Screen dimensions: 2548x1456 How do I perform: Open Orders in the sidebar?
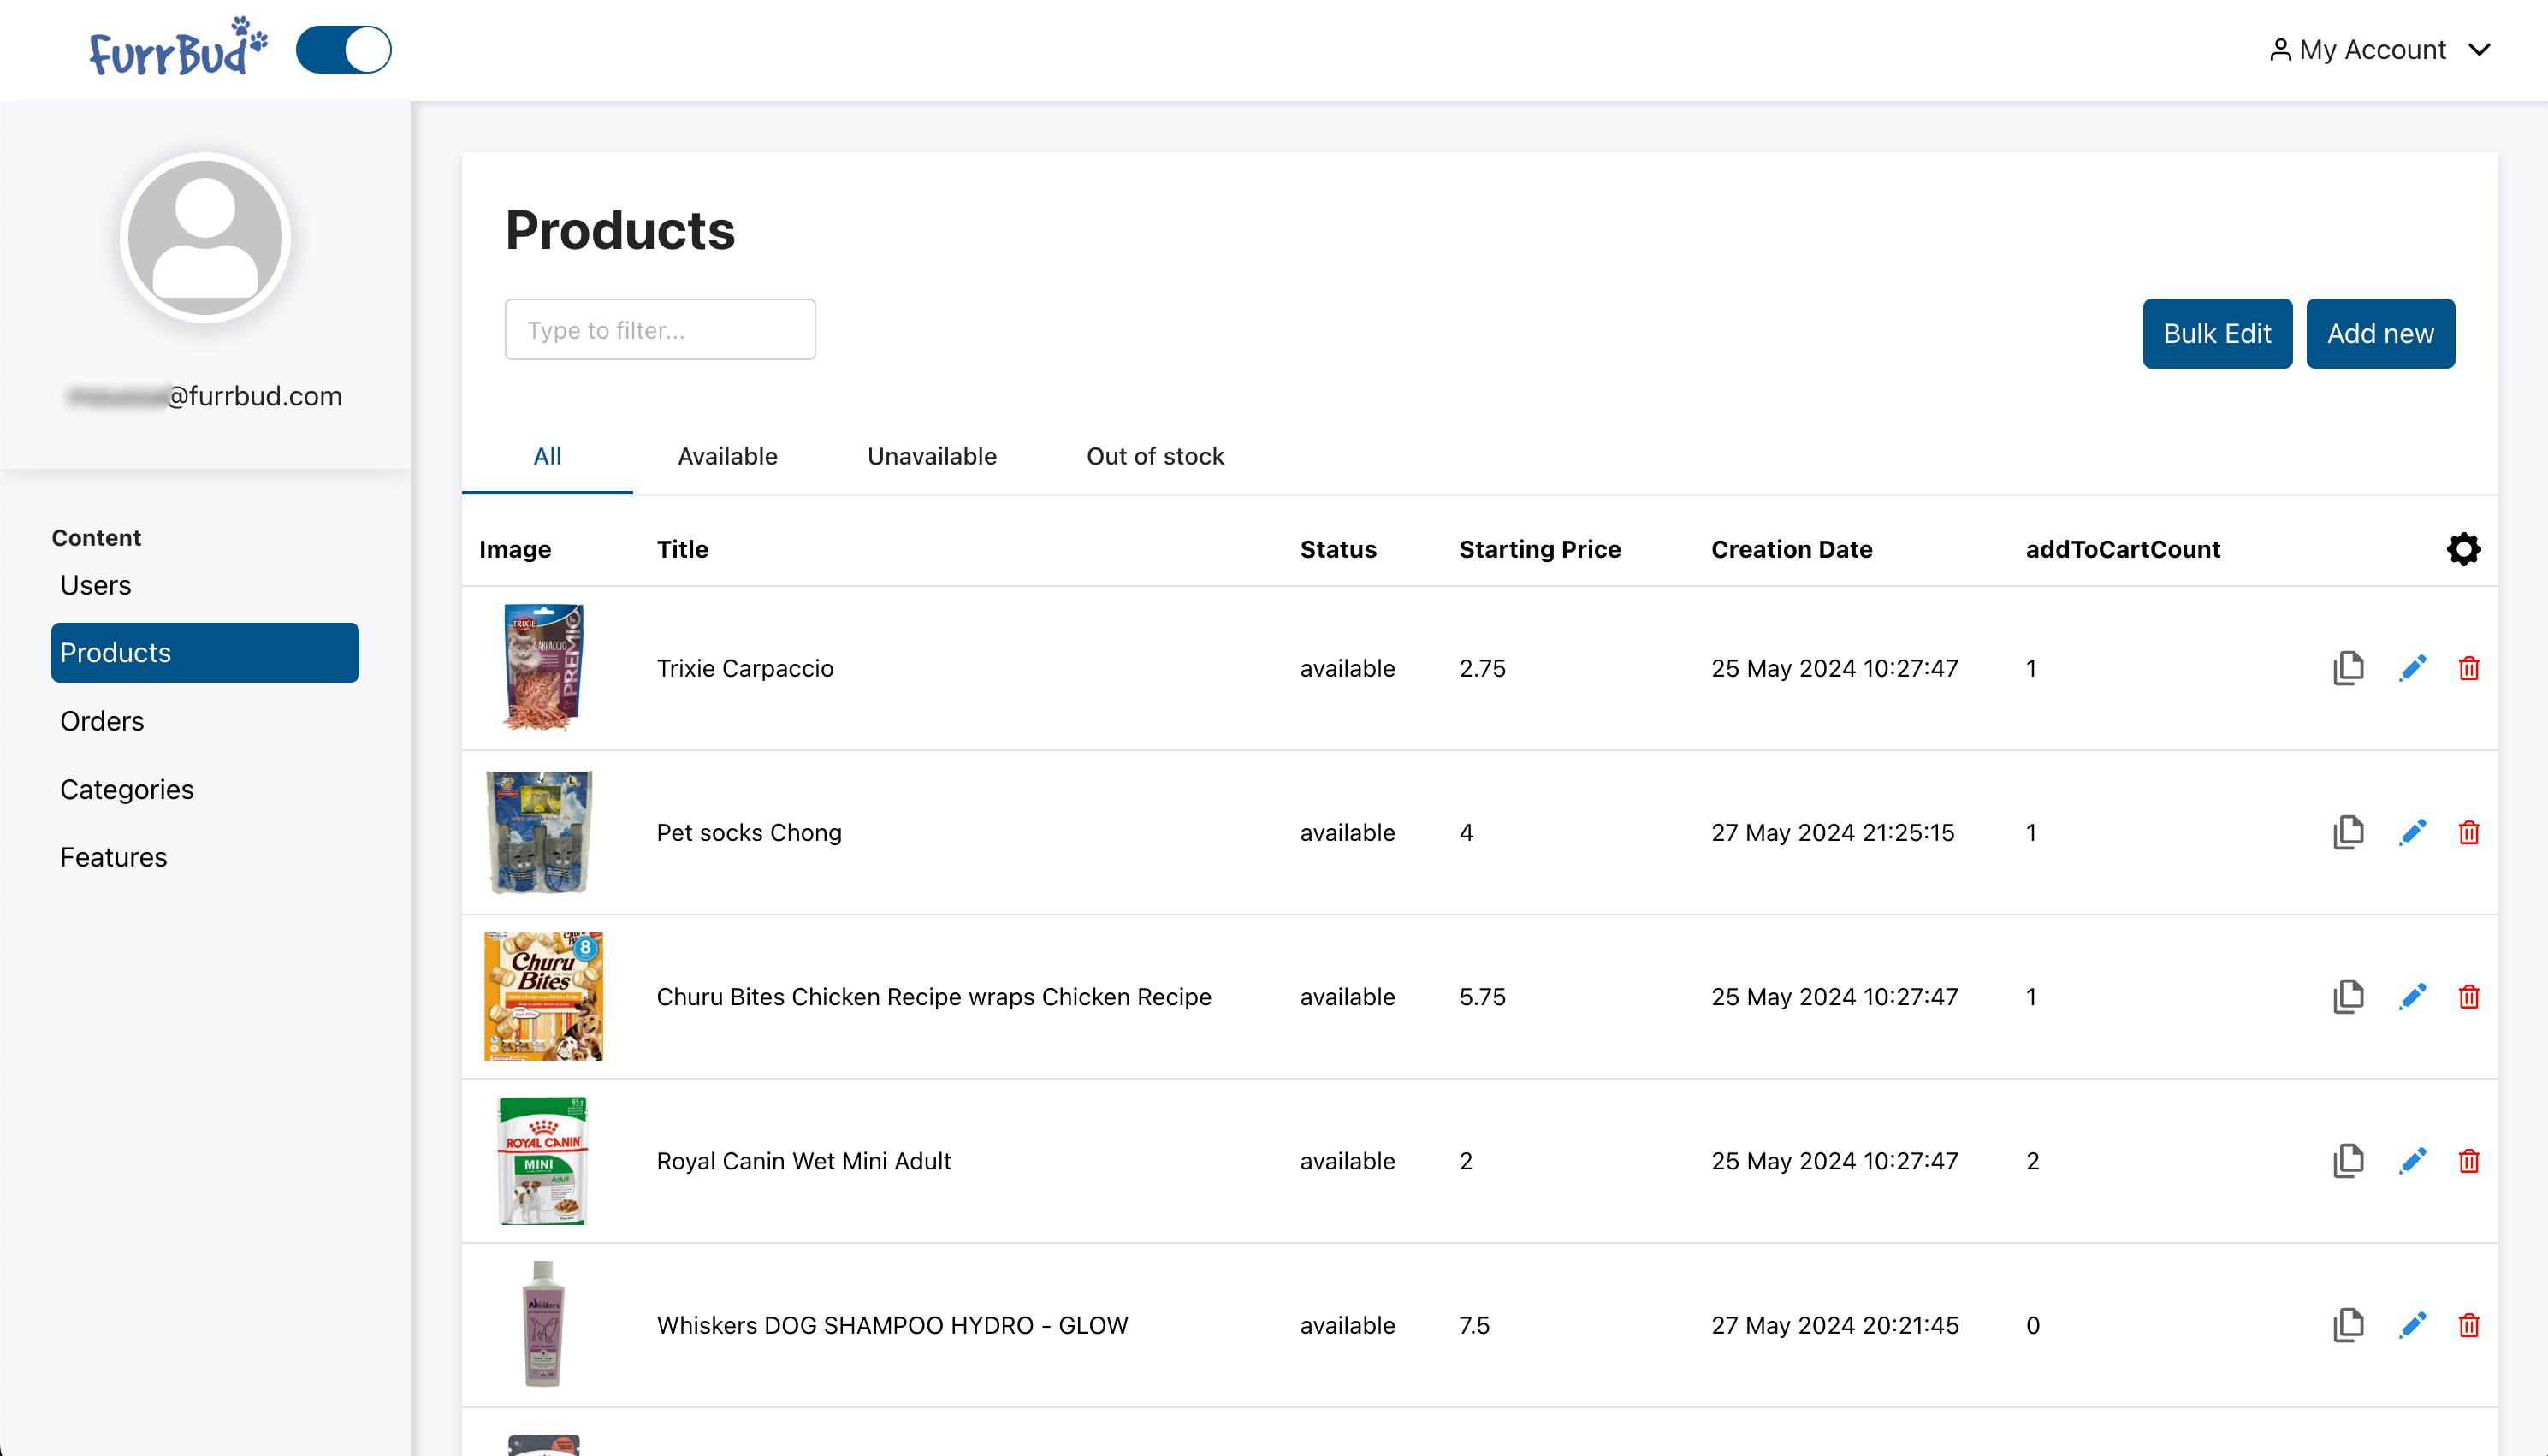(x=102, y=721)
